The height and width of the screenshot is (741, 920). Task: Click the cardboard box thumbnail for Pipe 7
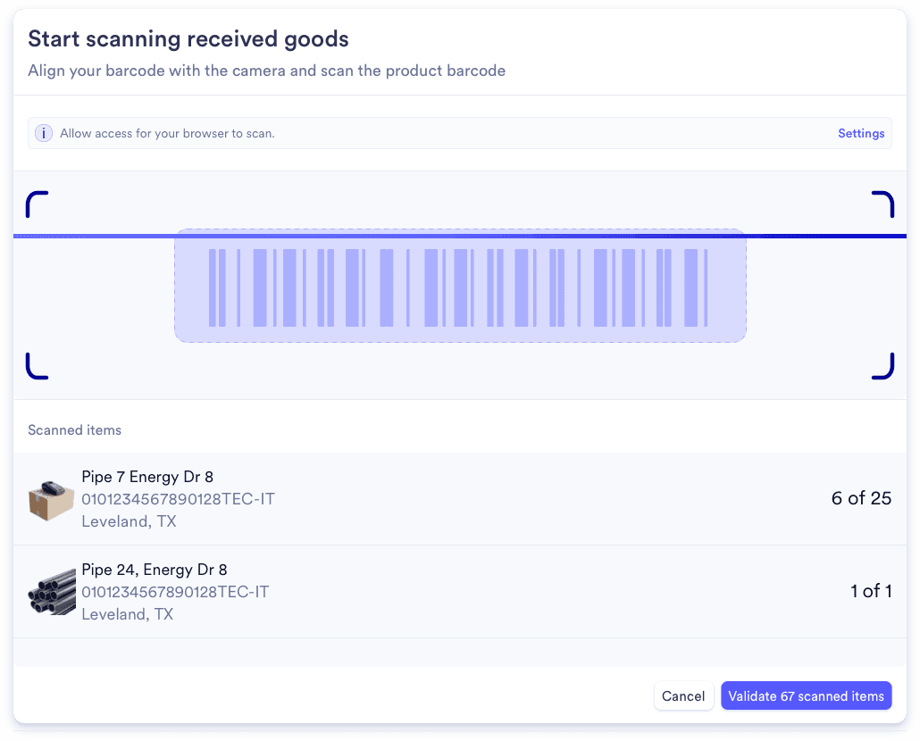point(52,500)
